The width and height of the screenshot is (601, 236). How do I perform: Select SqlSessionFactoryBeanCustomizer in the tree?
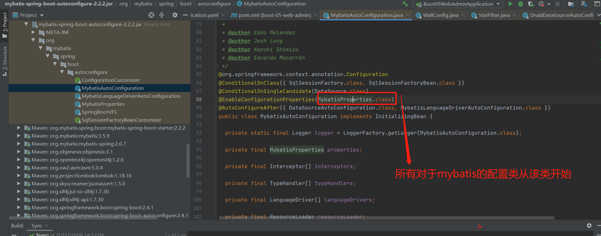(121, 120)
